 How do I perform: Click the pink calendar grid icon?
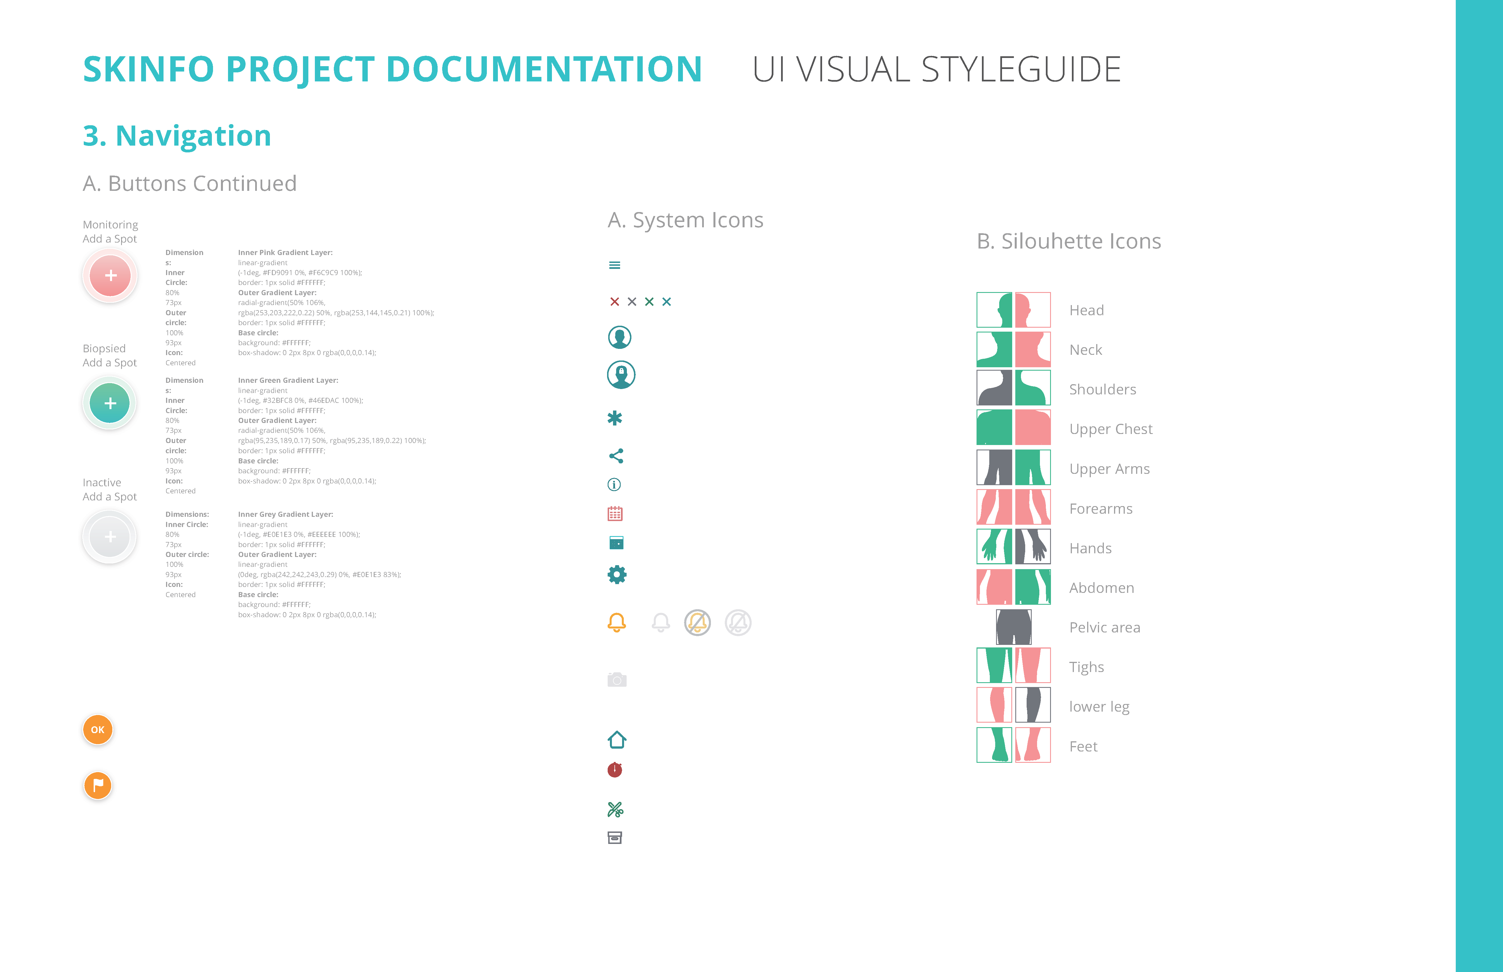[615, 513]
